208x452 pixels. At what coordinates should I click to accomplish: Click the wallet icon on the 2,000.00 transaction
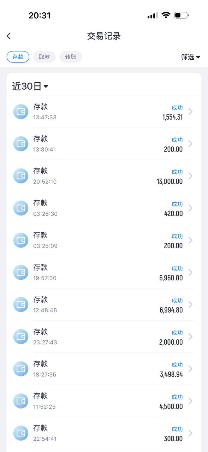(20, 337)
